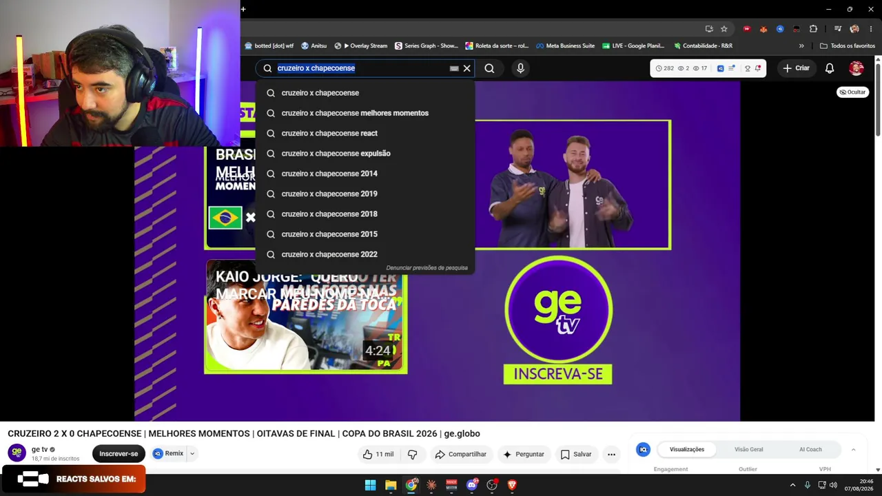Viewport: 882px width, 496px height.
Task: Open the Anitsu bookmark
Action: [314, 46]
